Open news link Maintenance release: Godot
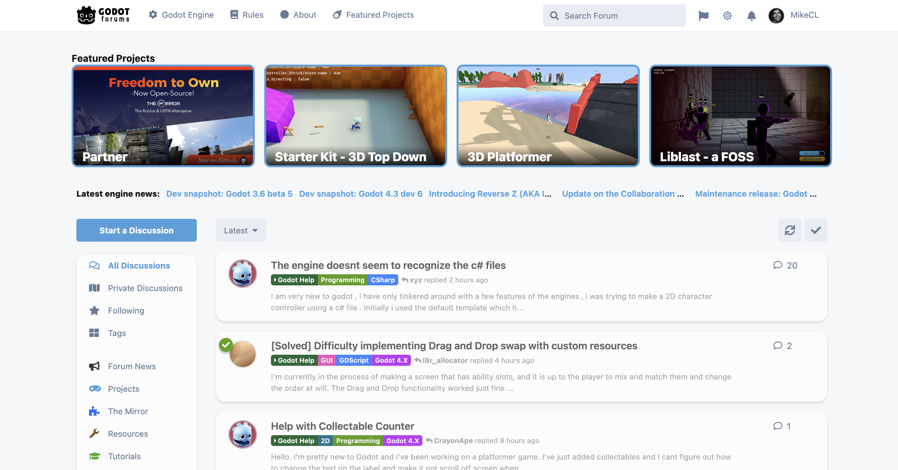Screen dimensions: 898x470 pos(756,194)
